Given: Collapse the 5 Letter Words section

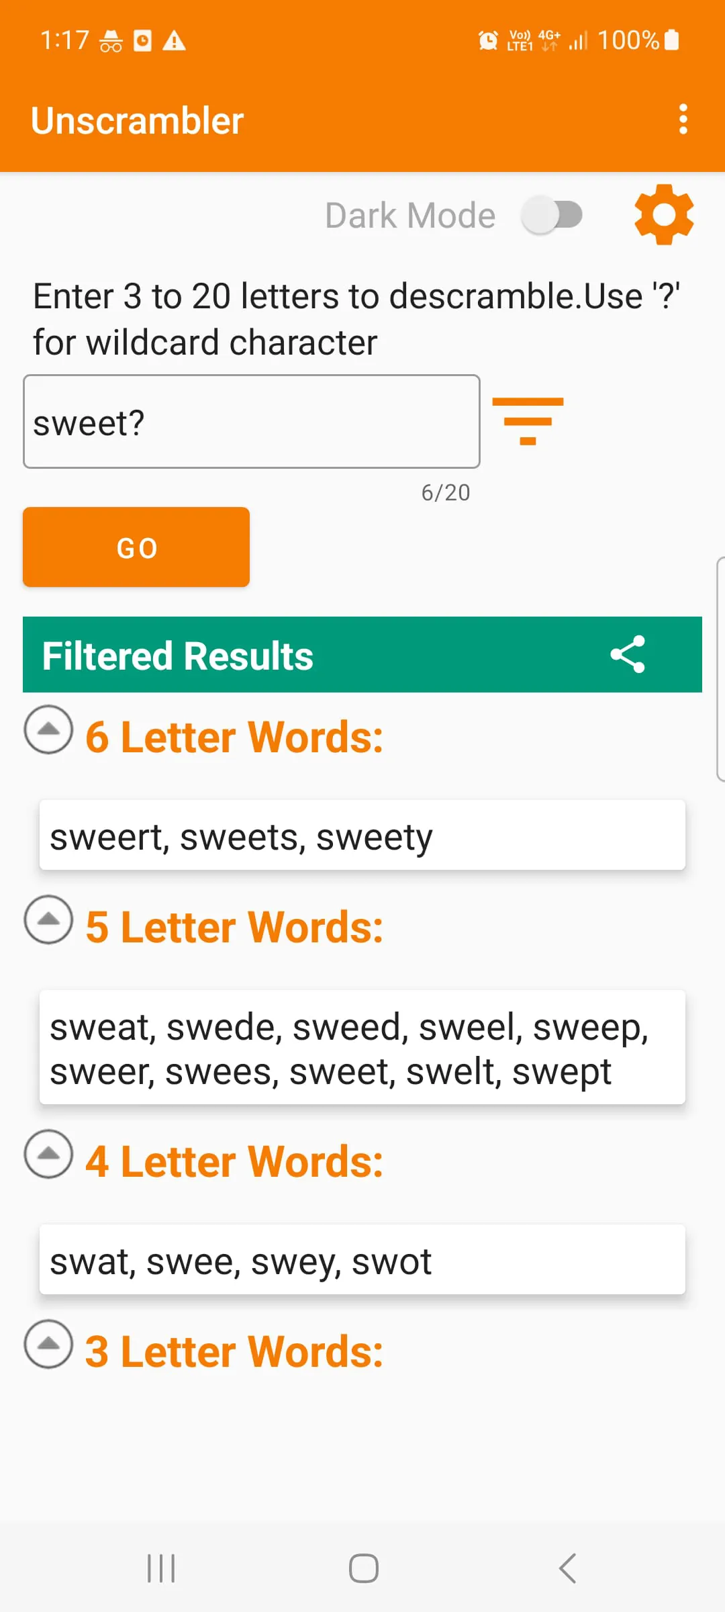Looking at the screenshot, I should (48, 920).
